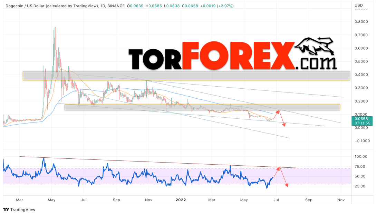Select the brown RSI trendline
This screenshot has height=215, width=377.
coord(158,162)
